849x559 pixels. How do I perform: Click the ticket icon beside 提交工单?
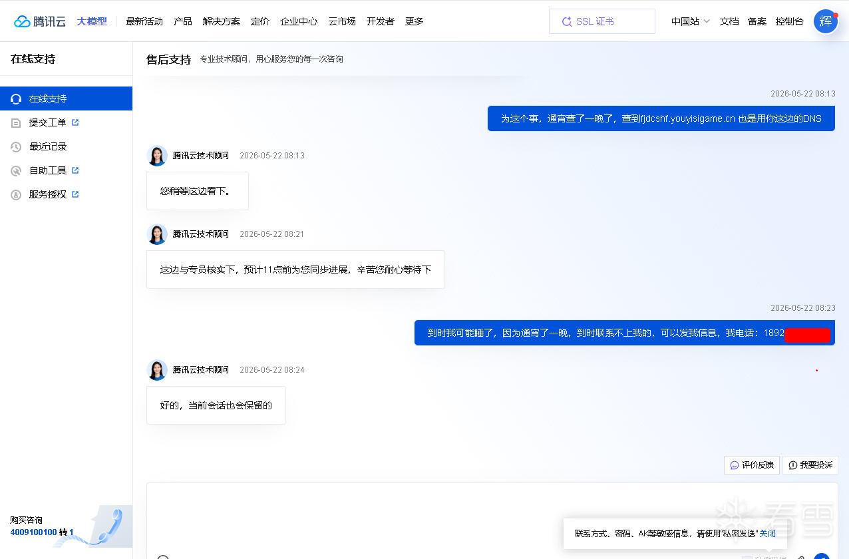click(17, 122)
